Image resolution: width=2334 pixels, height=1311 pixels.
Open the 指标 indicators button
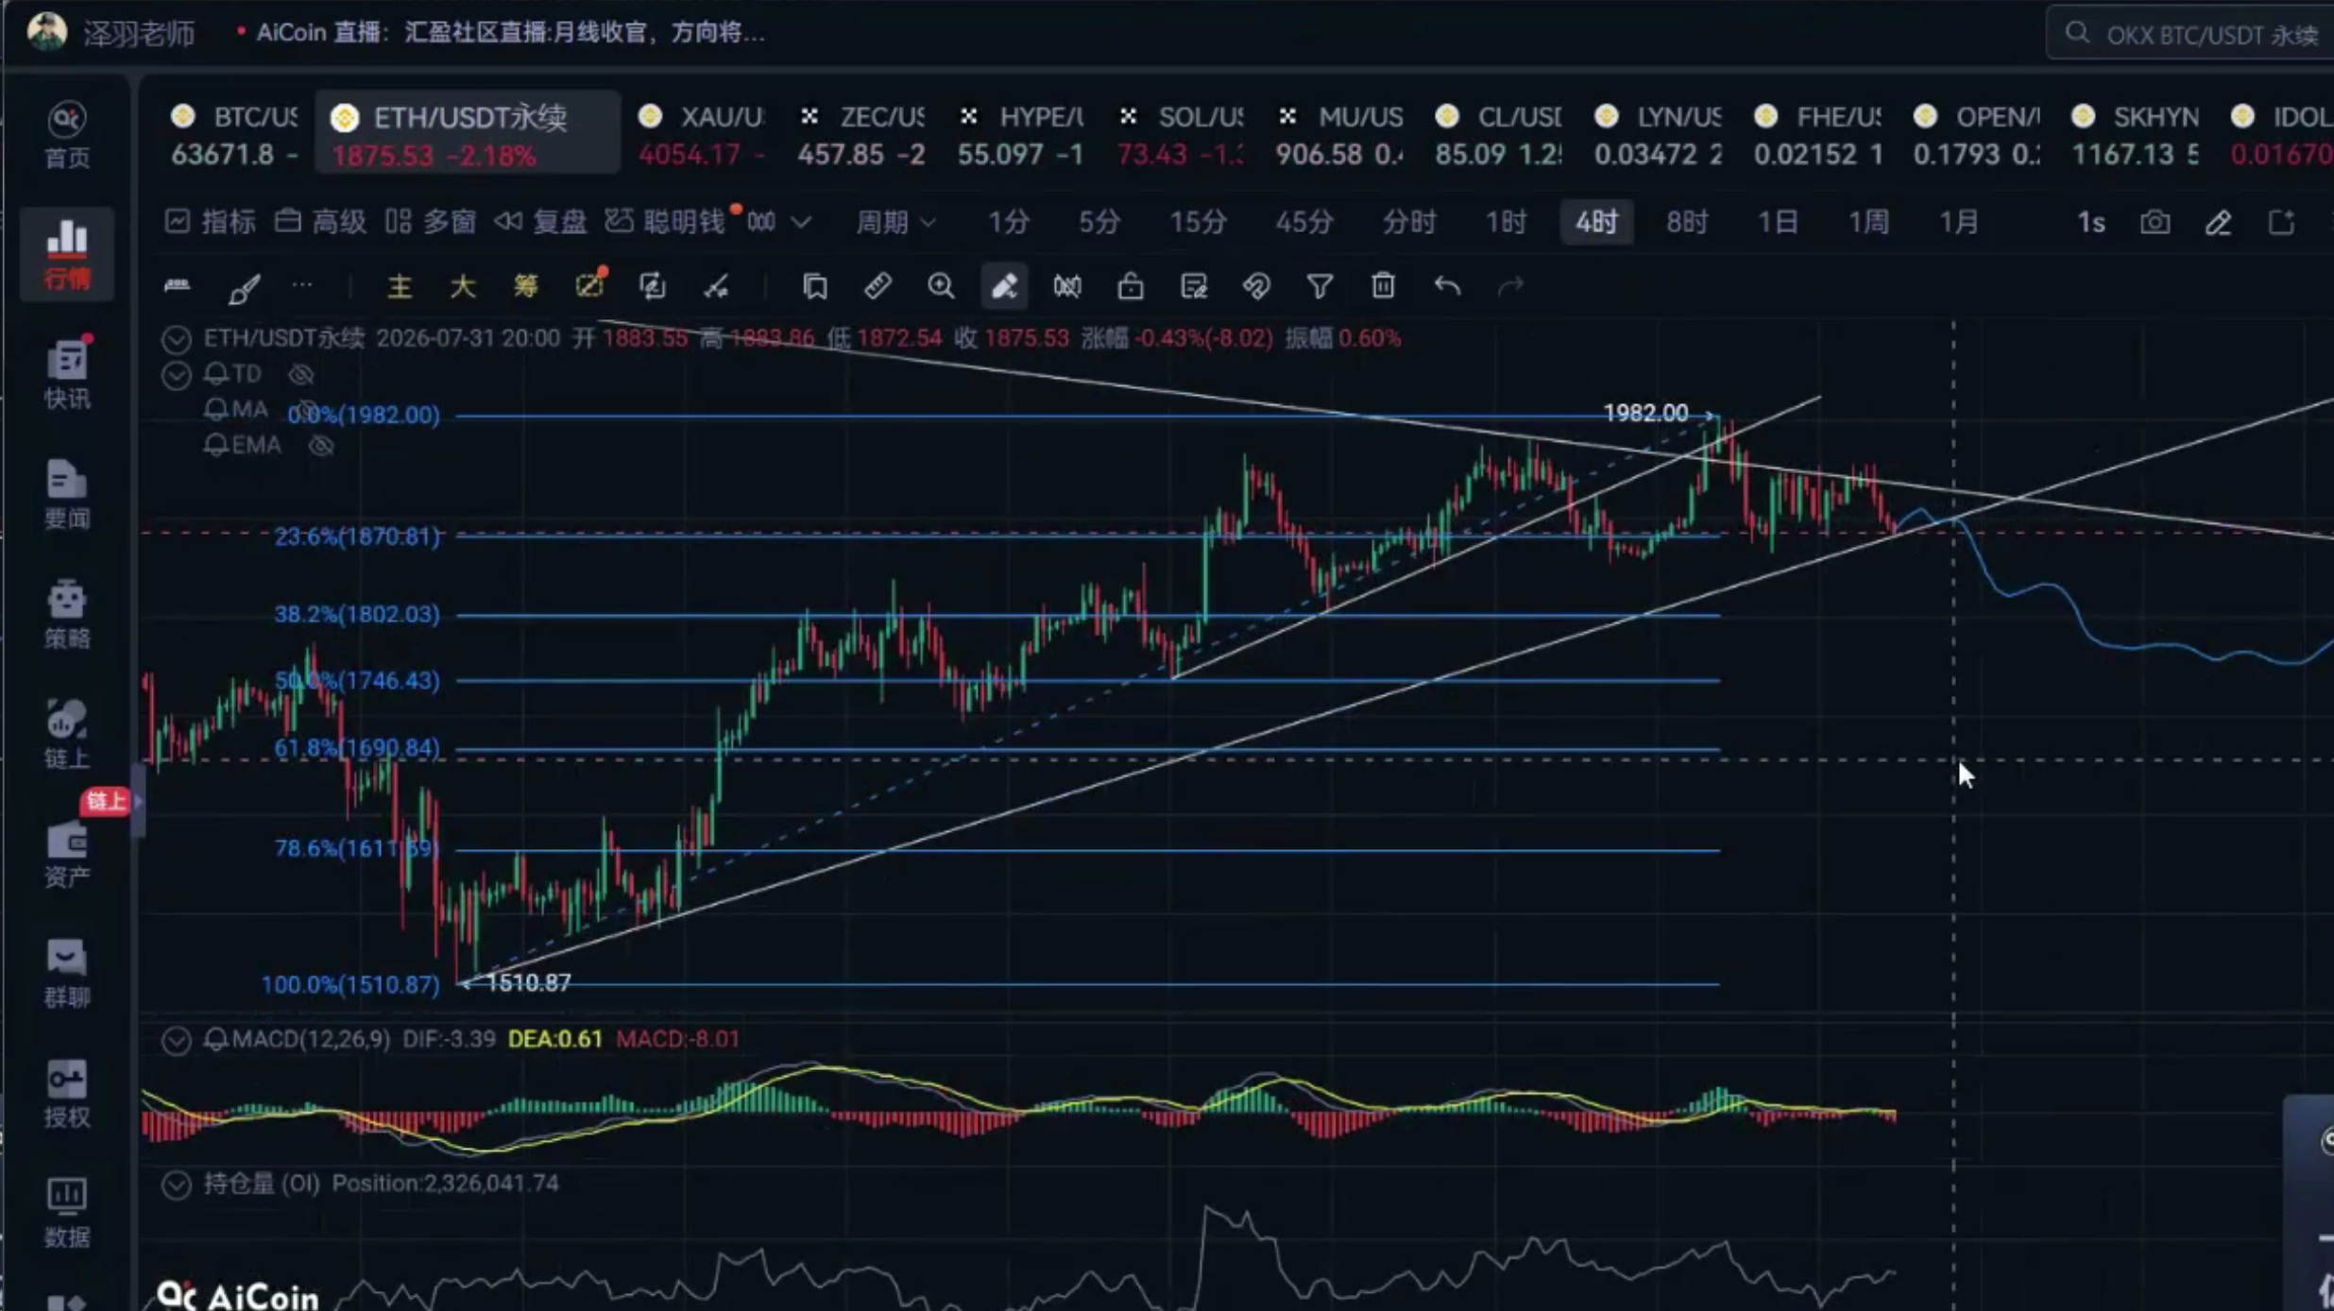click(x=210, y=223)
